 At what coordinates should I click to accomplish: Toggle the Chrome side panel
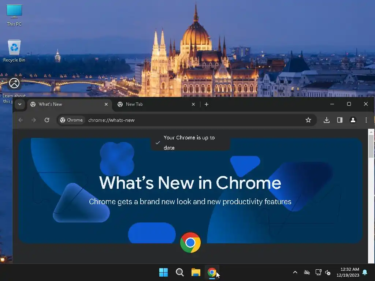(339, 120)
